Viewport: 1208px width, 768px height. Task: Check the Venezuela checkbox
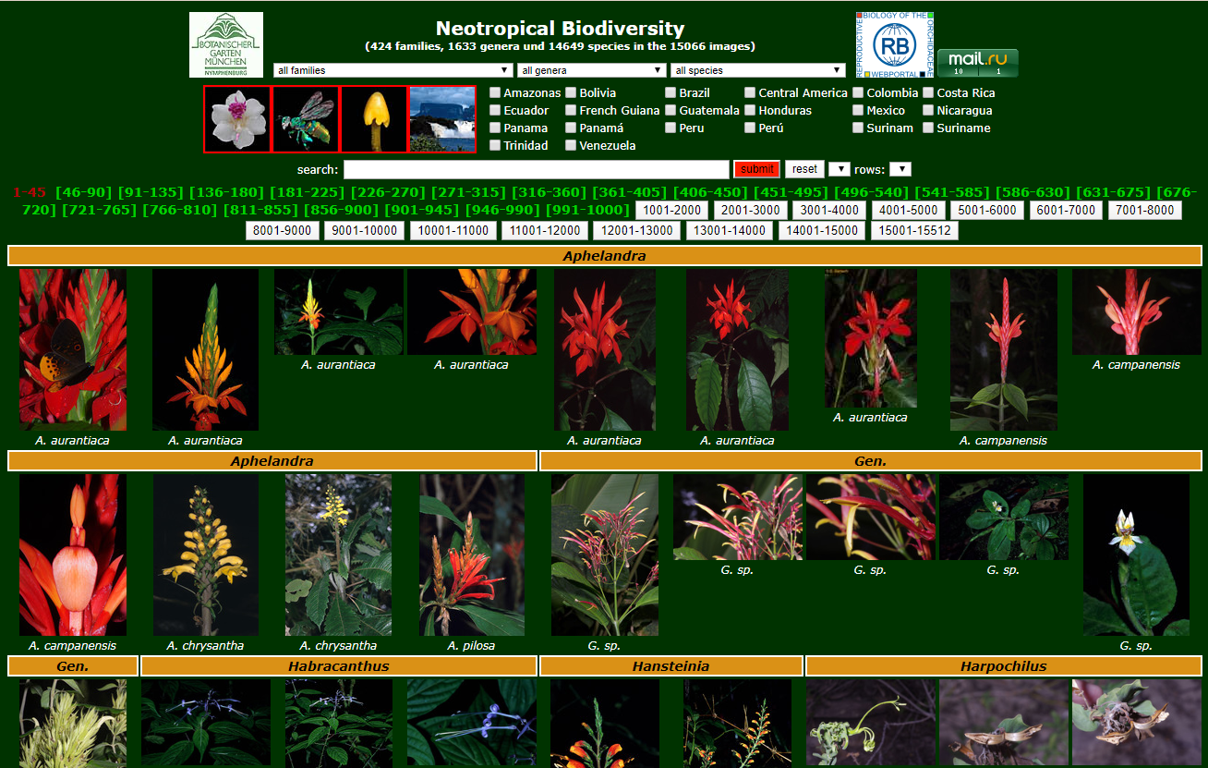click(572, 145)
